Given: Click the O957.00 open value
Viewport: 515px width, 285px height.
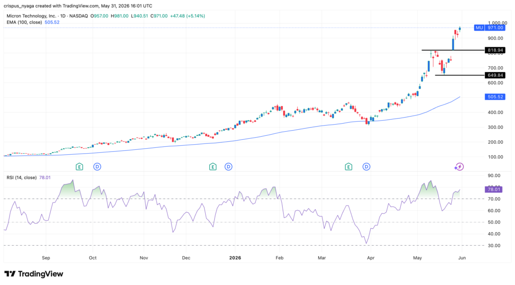Looking at the screenshot, I should point(99,16).
